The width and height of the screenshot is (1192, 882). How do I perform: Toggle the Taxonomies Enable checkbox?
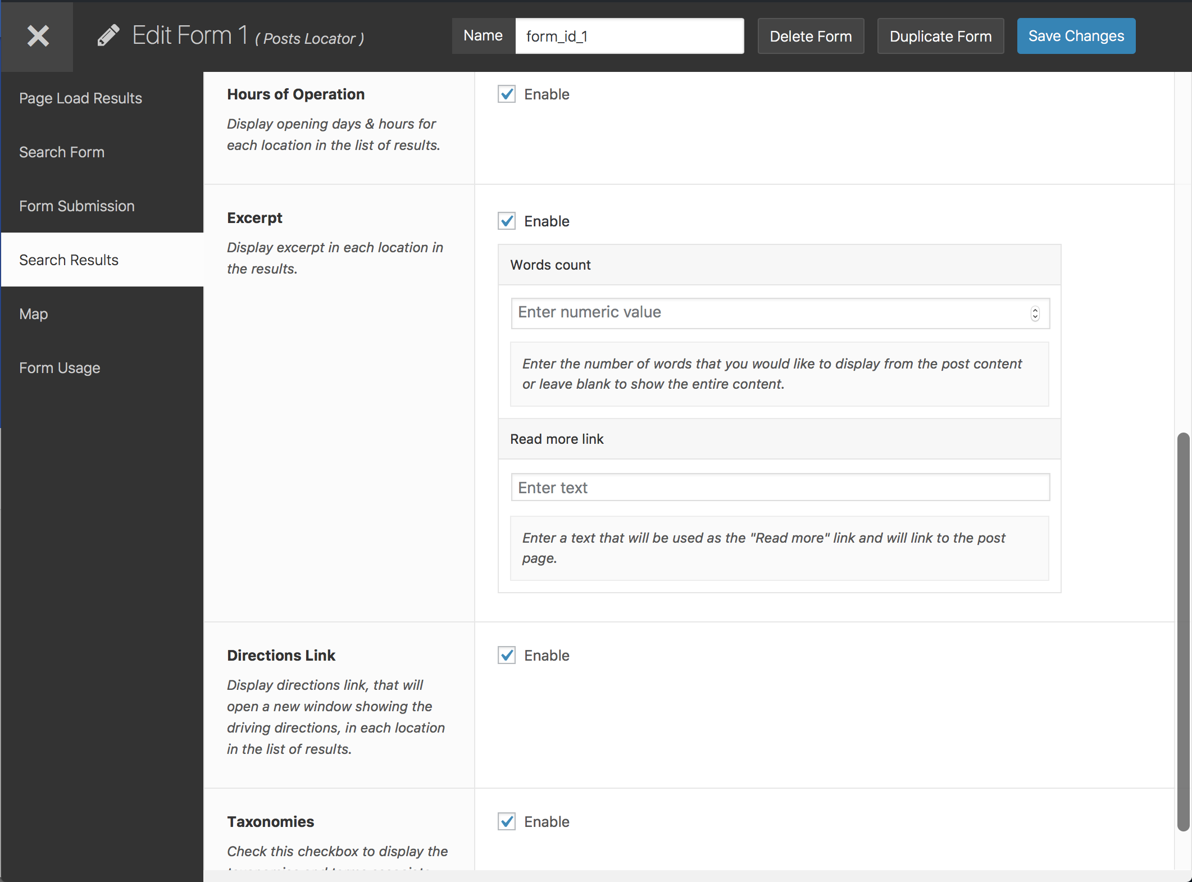(x=508, y=822)
